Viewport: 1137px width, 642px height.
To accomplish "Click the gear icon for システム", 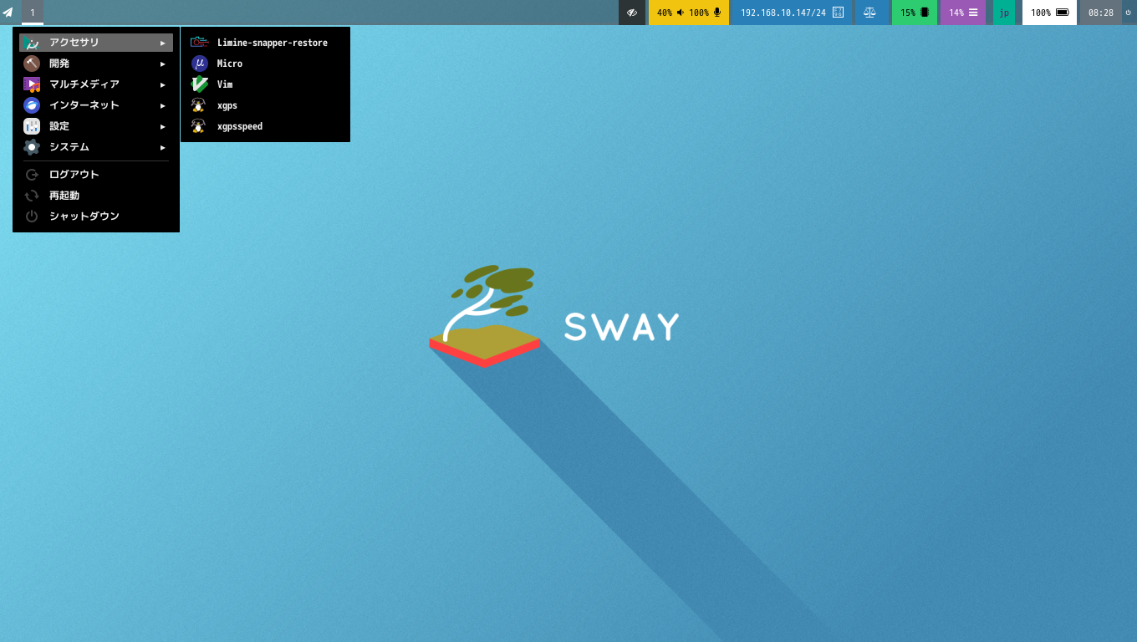I will click(x=32, y=147).
